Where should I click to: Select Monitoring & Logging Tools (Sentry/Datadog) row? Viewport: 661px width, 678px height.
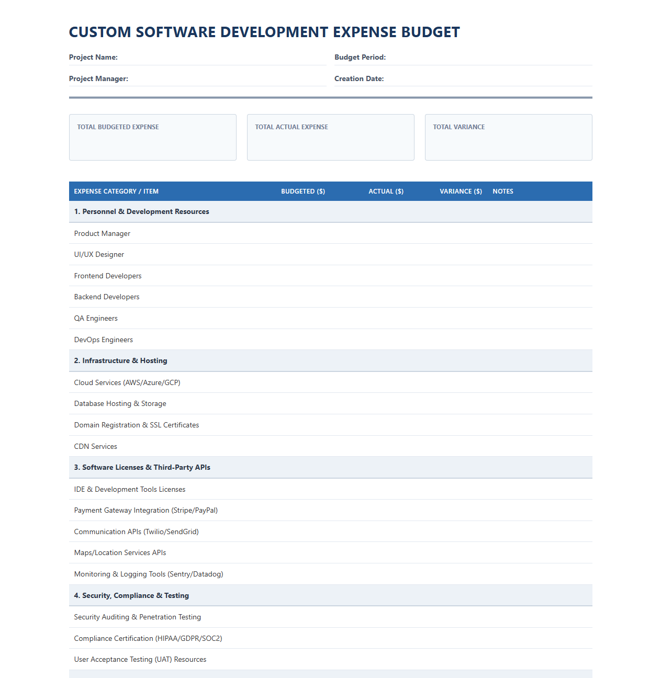[331, 574]
